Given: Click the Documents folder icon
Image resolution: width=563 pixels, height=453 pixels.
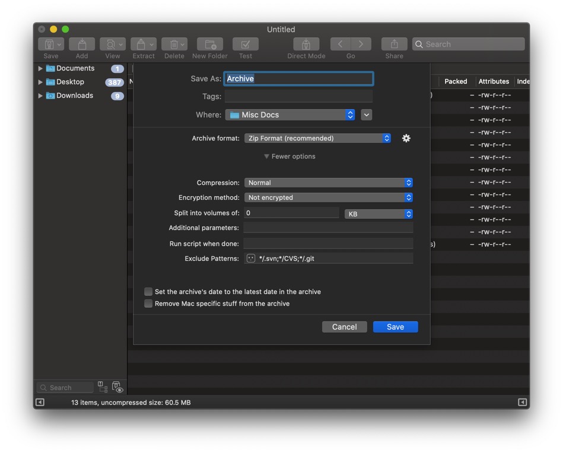Looking at the screenshot, I should pyautogui.click(x=50, y=68).
